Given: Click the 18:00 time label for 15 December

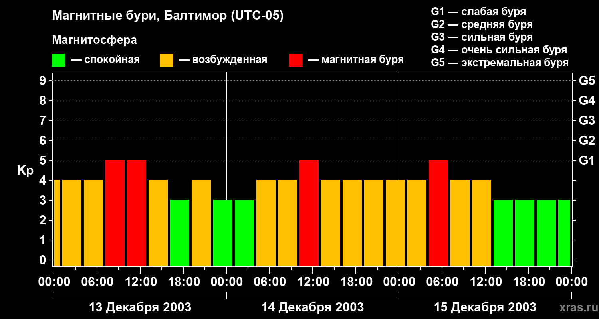Looking at the screenshot, I should [x=528, y=282].
